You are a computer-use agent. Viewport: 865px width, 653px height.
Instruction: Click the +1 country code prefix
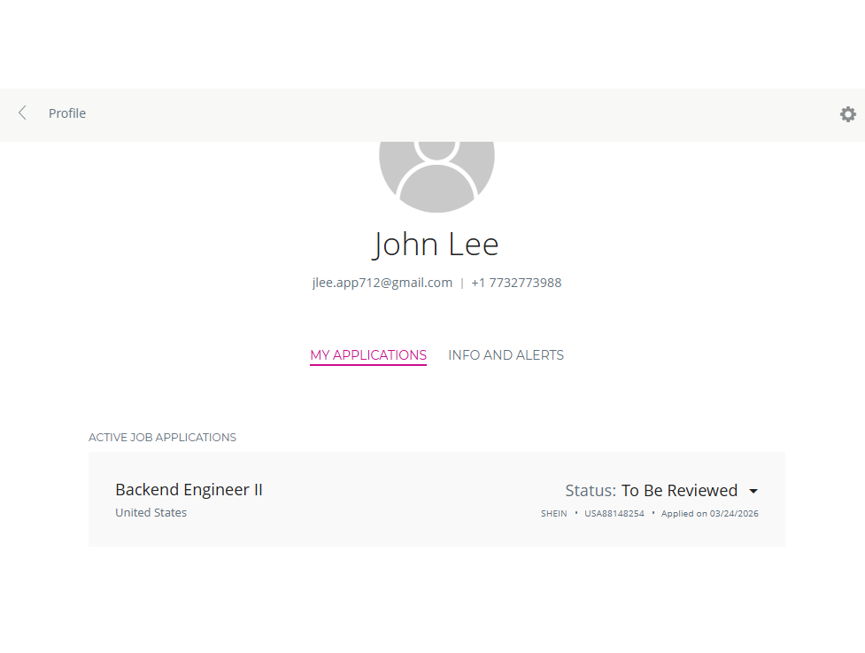pyautogui.click(x=478, y=283)
